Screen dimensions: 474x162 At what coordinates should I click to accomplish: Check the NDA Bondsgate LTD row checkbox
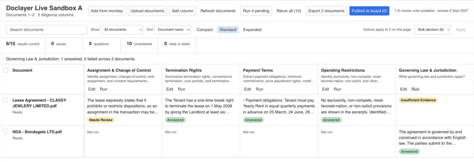(6, 131)
